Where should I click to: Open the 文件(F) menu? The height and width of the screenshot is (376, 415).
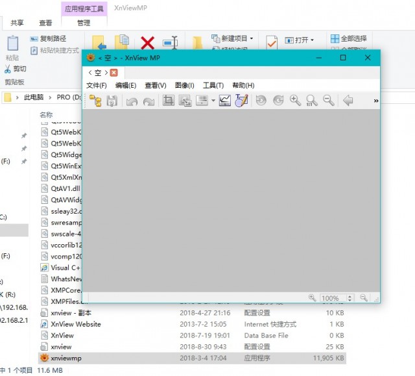97,85
